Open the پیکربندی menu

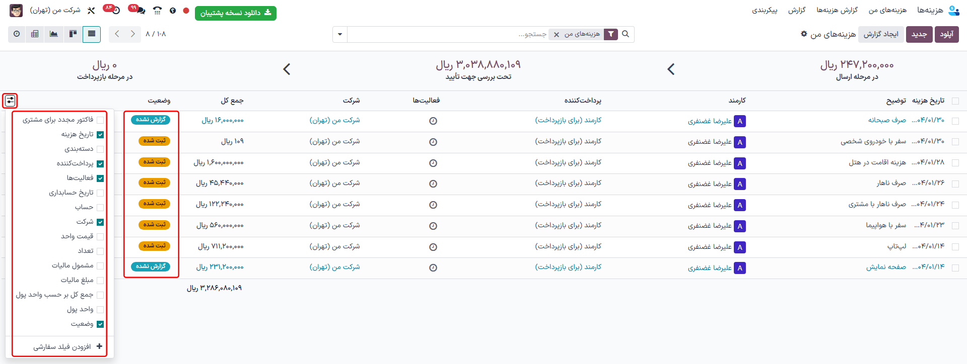point(765,10)
